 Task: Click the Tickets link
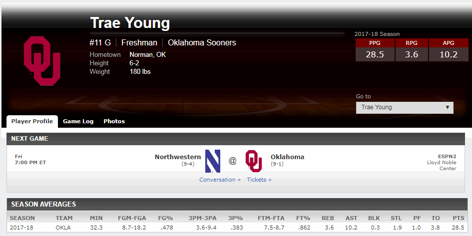tap(259, 180)
